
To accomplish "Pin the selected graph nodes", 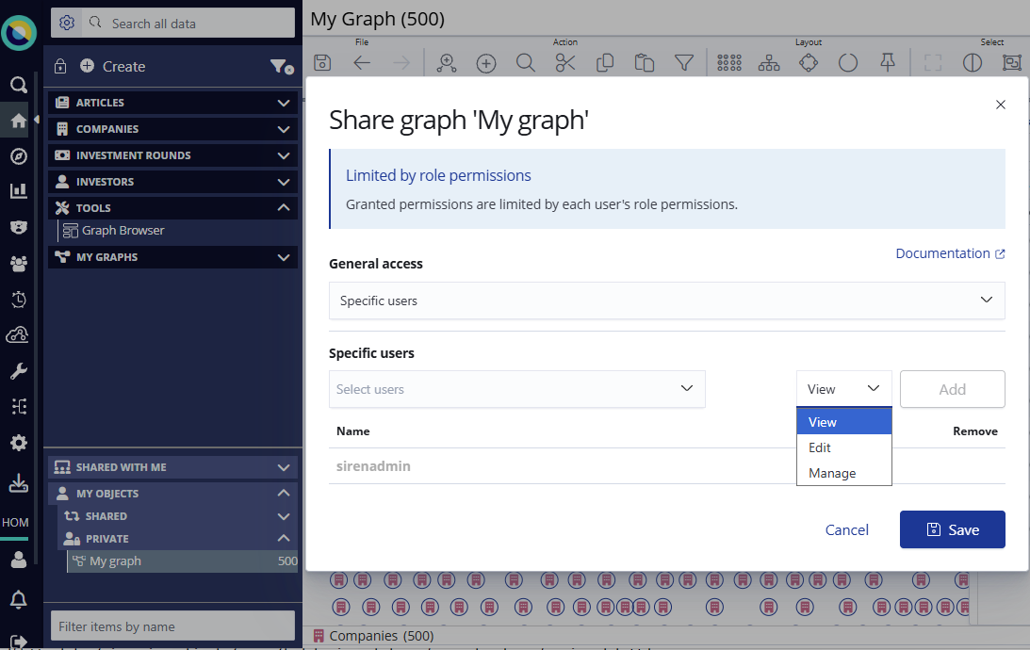I will [887, 62].
